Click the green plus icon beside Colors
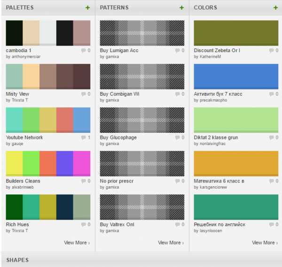 pos(275,8)
